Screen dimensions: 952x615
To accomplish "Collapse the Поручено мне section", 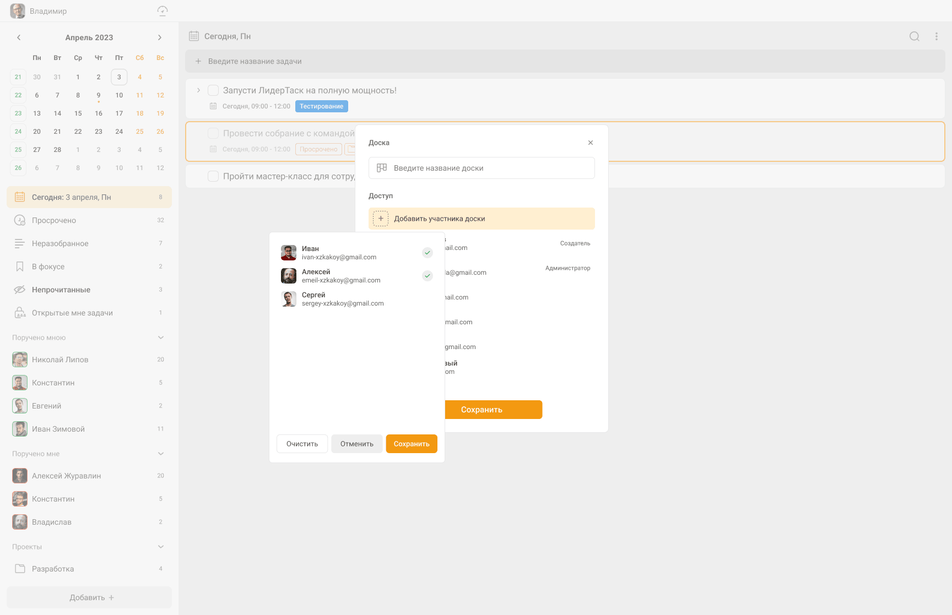I will (x=161, y=454).
